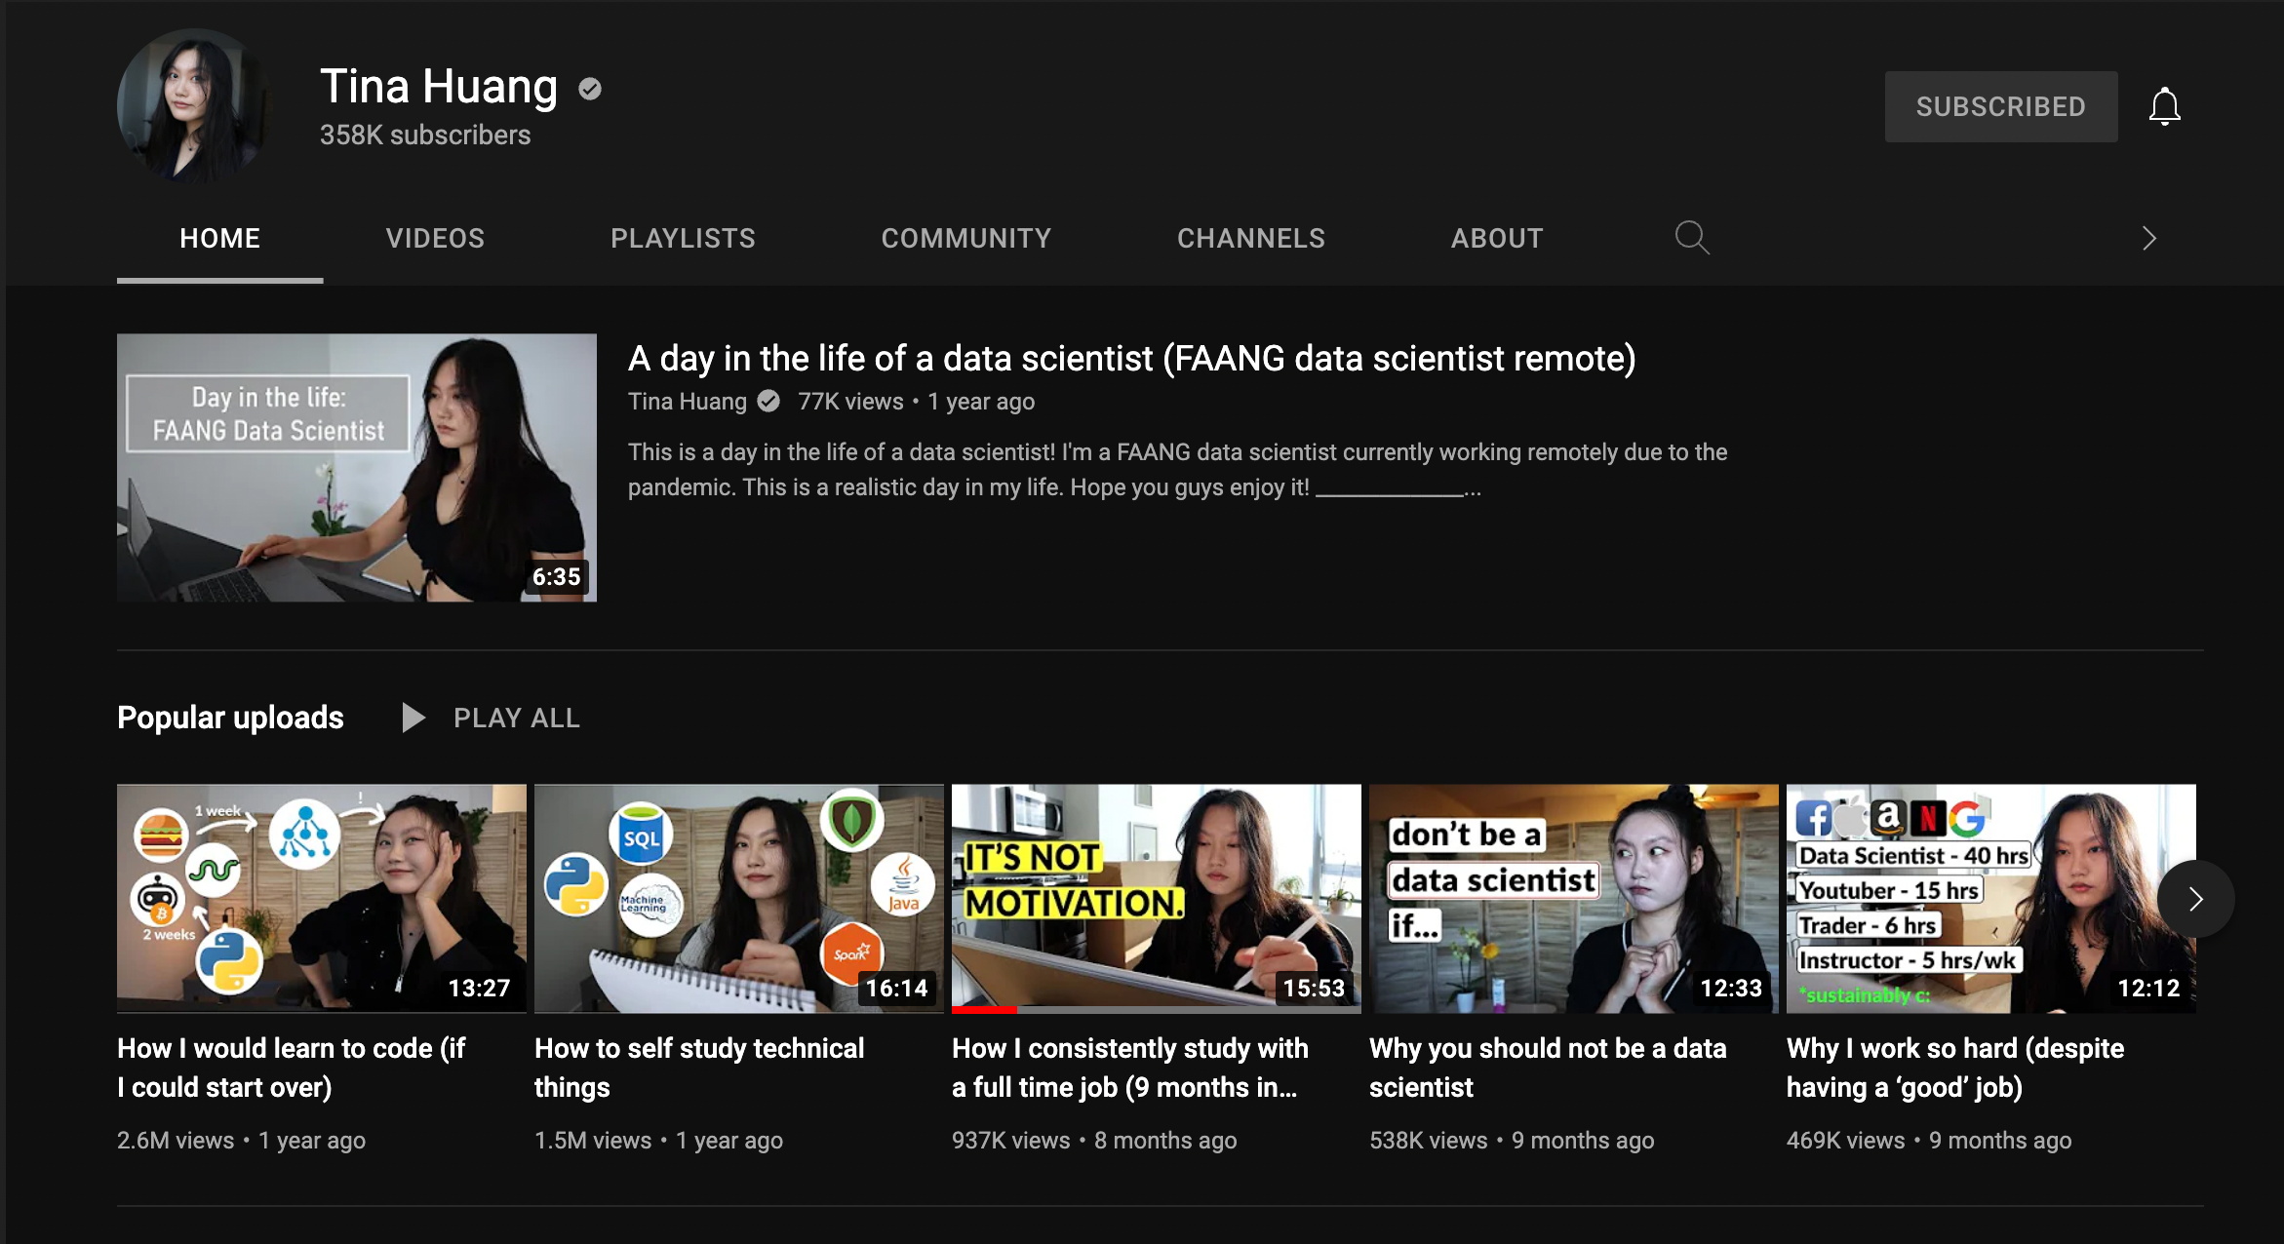Select the About tab
2284x1244 pixels.
coord(1496,238)
